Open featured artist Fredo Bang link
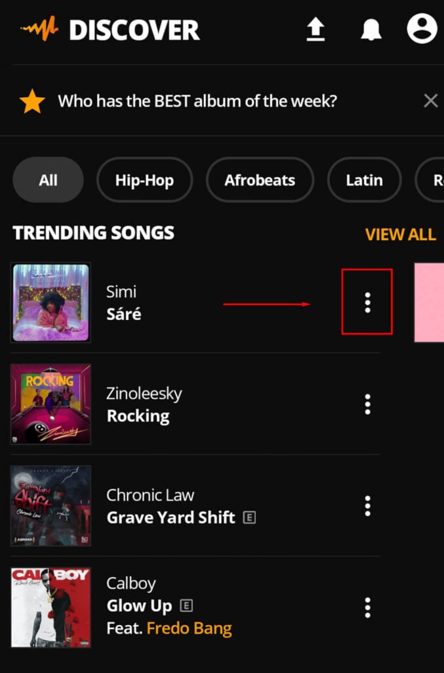Viewport: 444px width, 673px height. [189, 628]
